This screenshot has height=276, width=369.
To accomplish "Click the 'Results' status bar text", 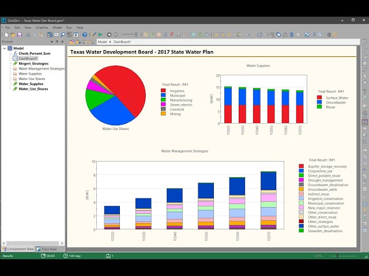I will pyautogui.click(x=7, y=256).
